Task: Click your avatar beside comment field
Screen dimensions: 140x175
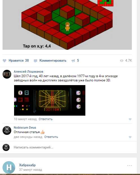Action: tap(6, 147)
